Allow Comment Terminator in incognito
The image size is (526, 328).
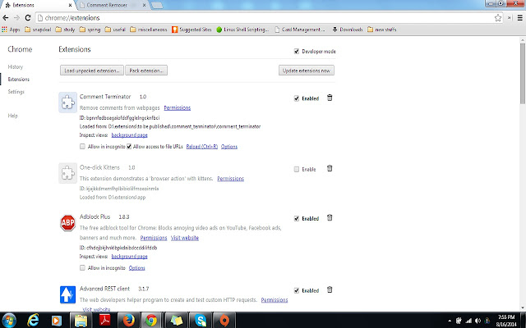coord(82,146)
